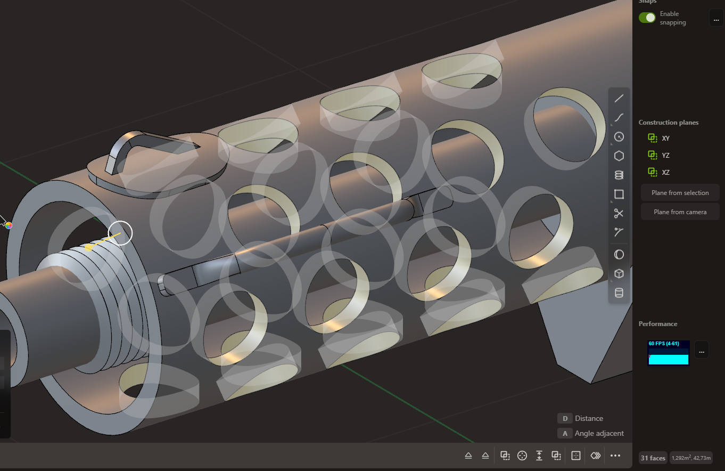Click the Plane from camera button

[x=680, y=212]
